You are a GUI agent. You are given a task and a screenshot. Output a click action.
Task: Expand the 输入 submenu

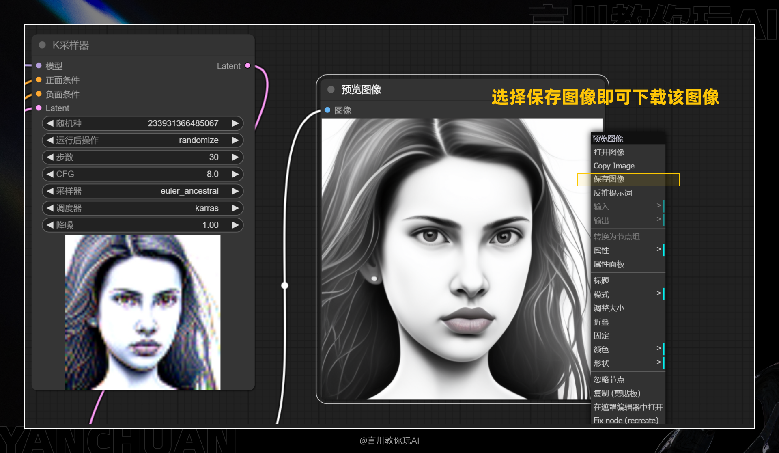coord(628,207)
